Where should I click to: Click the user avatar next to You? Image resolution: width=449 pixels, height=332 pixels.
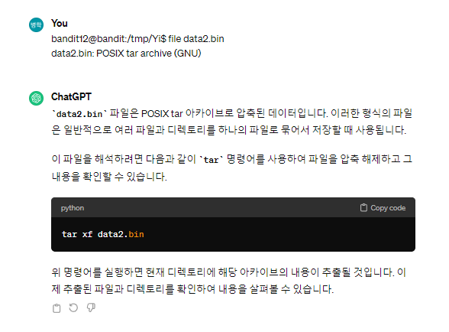[x=36, y=25]
